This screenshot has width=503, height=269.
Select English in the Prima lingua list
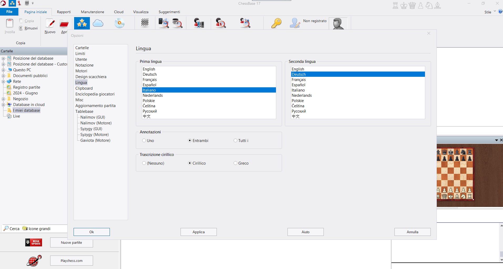pyautogui.click(x=209, y=69)
